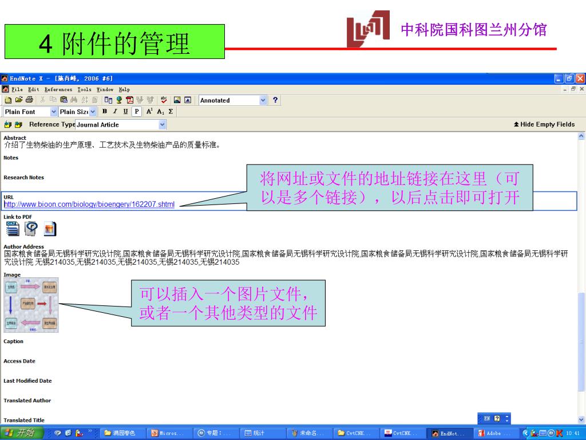Switch to EndNot... taskbar item

pyautogui.click(x=449, y=433)
